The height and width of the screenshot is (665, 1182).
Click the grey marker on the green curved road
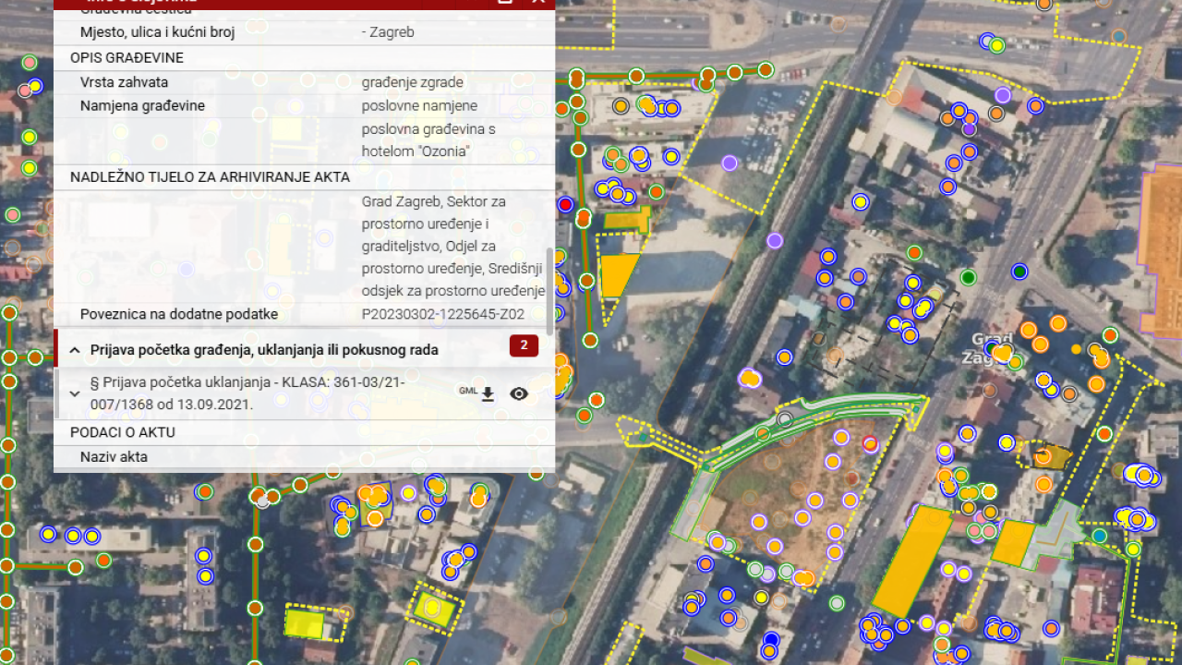(x=785, y=420)
